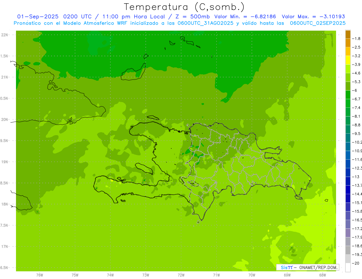The width and height of the screenshot is (362, 279).
Task: Click the 20N latitude axis label
Action: (x=5, y=119)
